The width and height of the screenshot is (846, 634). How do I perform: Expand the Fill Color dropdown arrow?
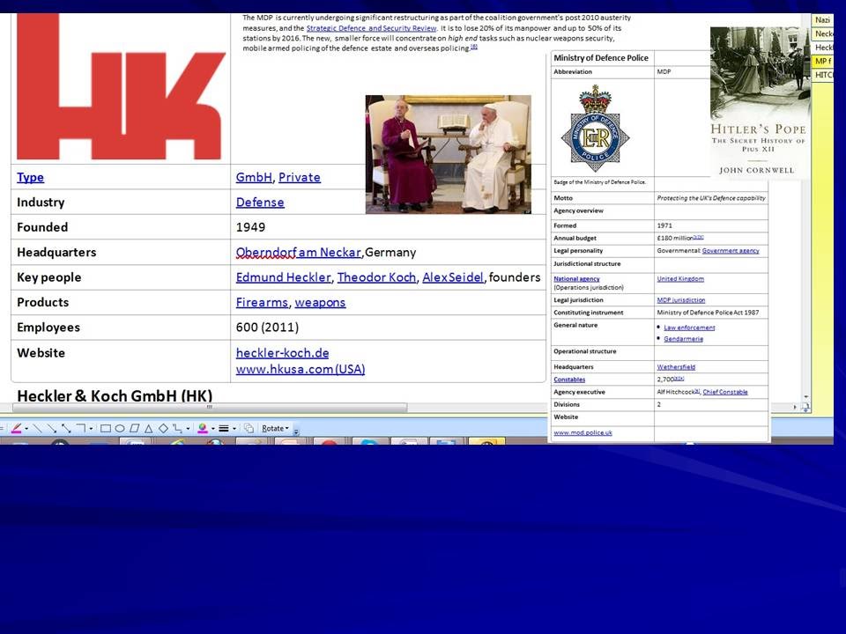(212, 429)
